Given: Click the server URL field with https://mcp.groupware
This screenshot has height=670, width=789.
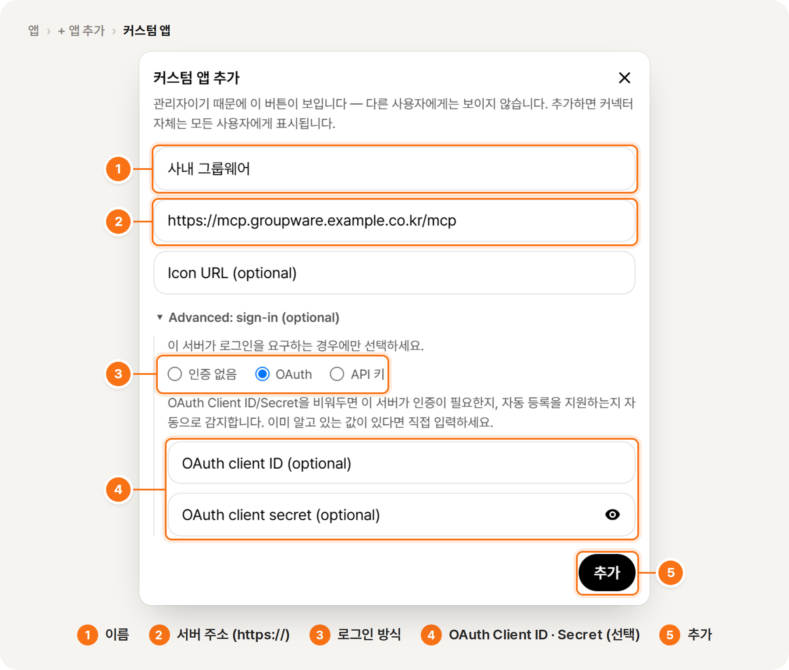Looking at the screenshot, I should click(x=394, y=221).
